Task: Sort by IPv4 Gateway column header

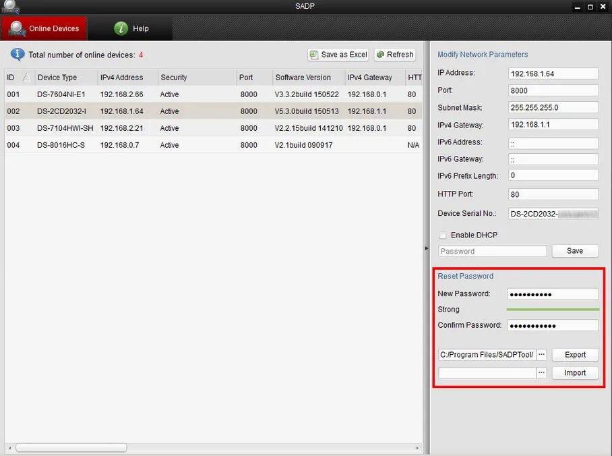Action: (x=375, y=78)
